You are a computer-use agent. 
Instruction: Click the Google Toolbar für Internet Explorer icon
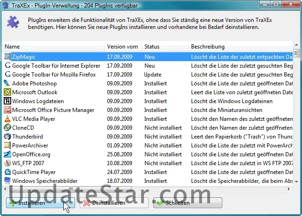(x=7, y=66)
